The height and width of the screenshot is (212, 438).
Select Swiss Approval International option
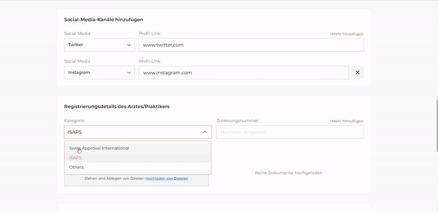138,148
